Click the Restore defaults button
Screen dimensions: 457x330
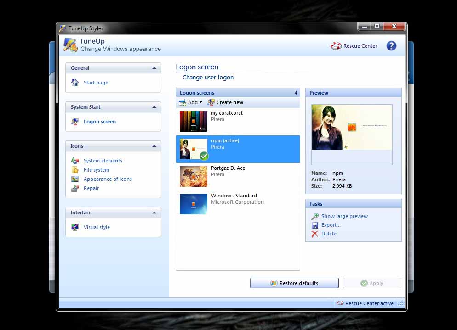[294, 283]
